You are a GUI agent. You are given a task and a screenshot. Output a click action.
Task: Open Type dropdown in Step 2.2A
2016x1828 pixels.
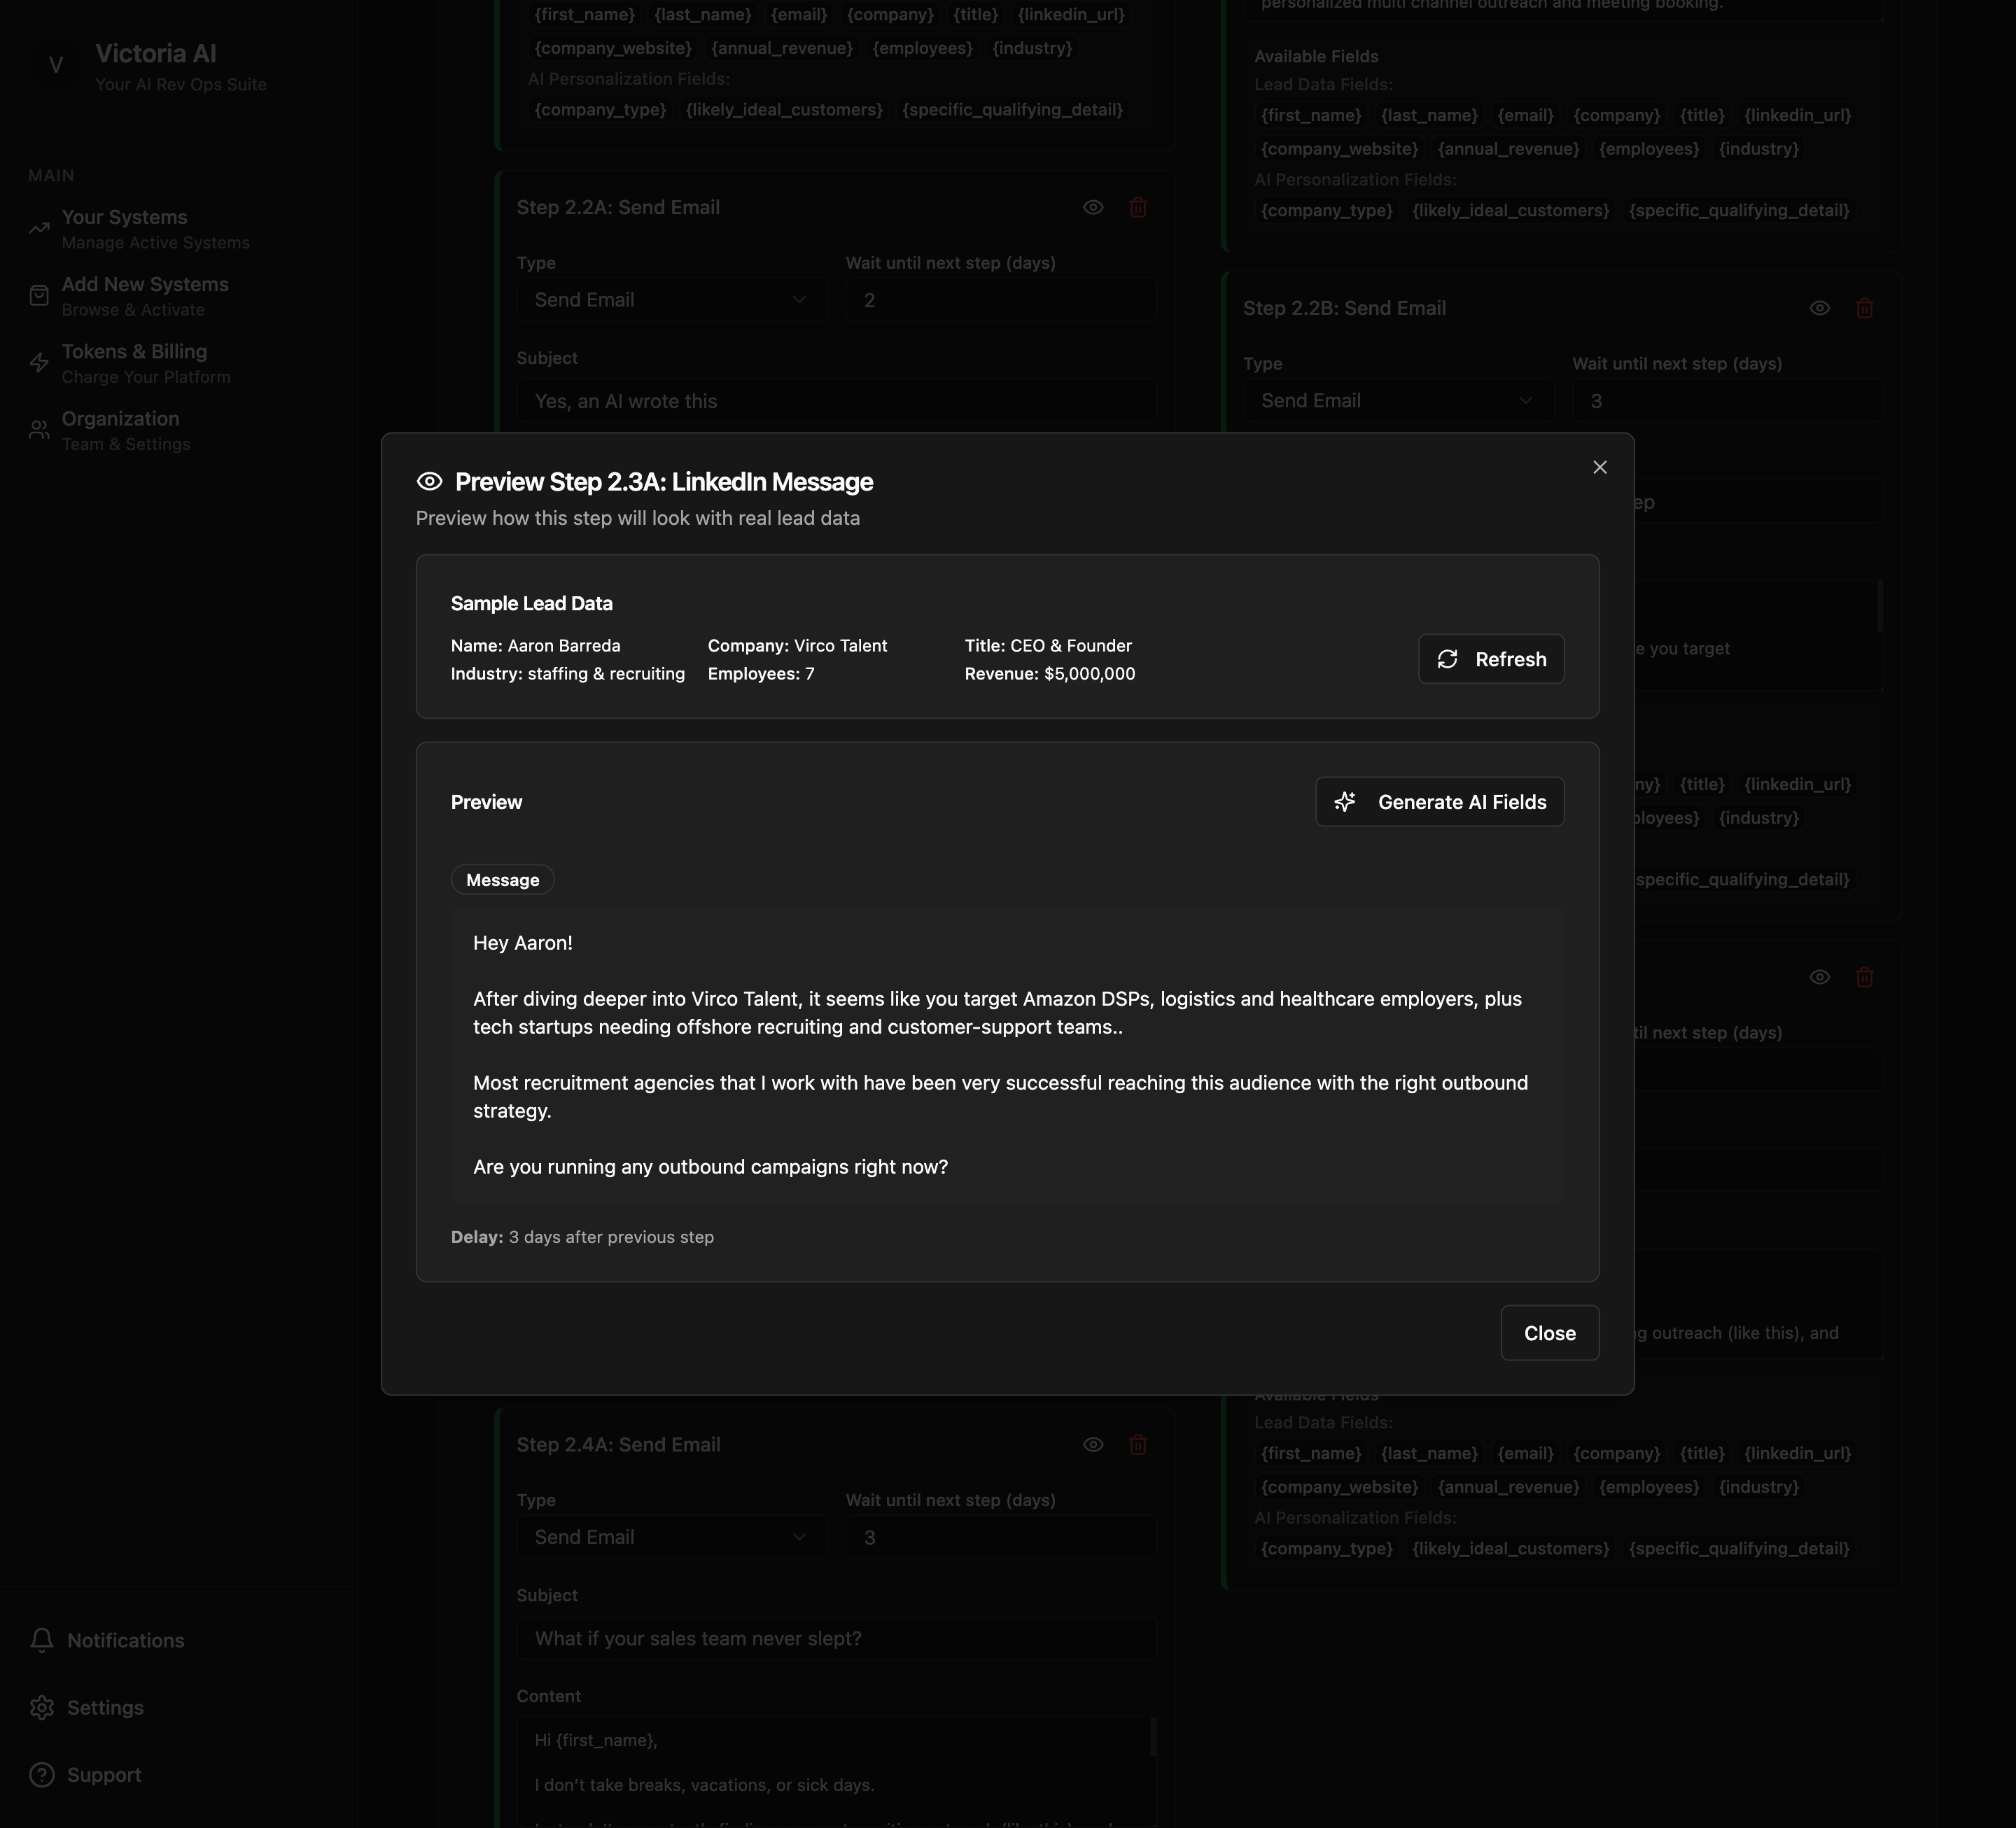(671, 300)
